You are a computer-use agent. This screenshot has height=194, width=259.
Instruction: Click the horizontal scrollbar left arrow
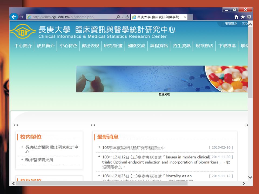click(x=13, y=183)
